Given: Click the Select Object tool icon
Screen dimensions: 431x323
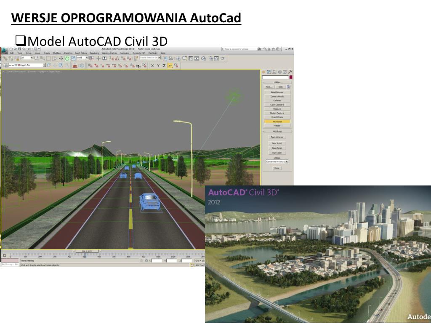Looking at the screenshot, I should tap(36, 58).
